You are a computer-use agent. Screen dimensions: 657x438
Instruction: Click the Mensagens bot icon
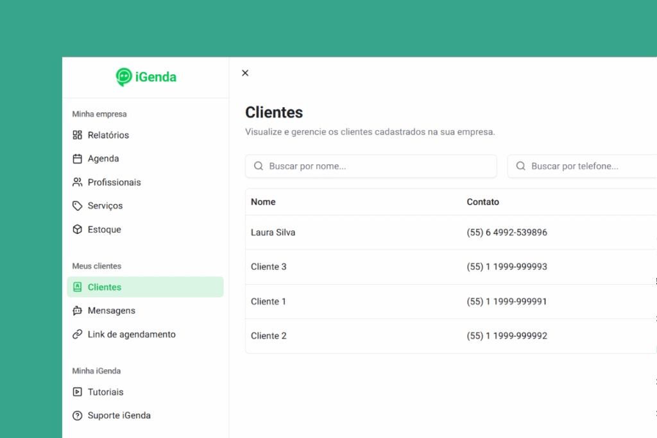(x=77, y=311)
